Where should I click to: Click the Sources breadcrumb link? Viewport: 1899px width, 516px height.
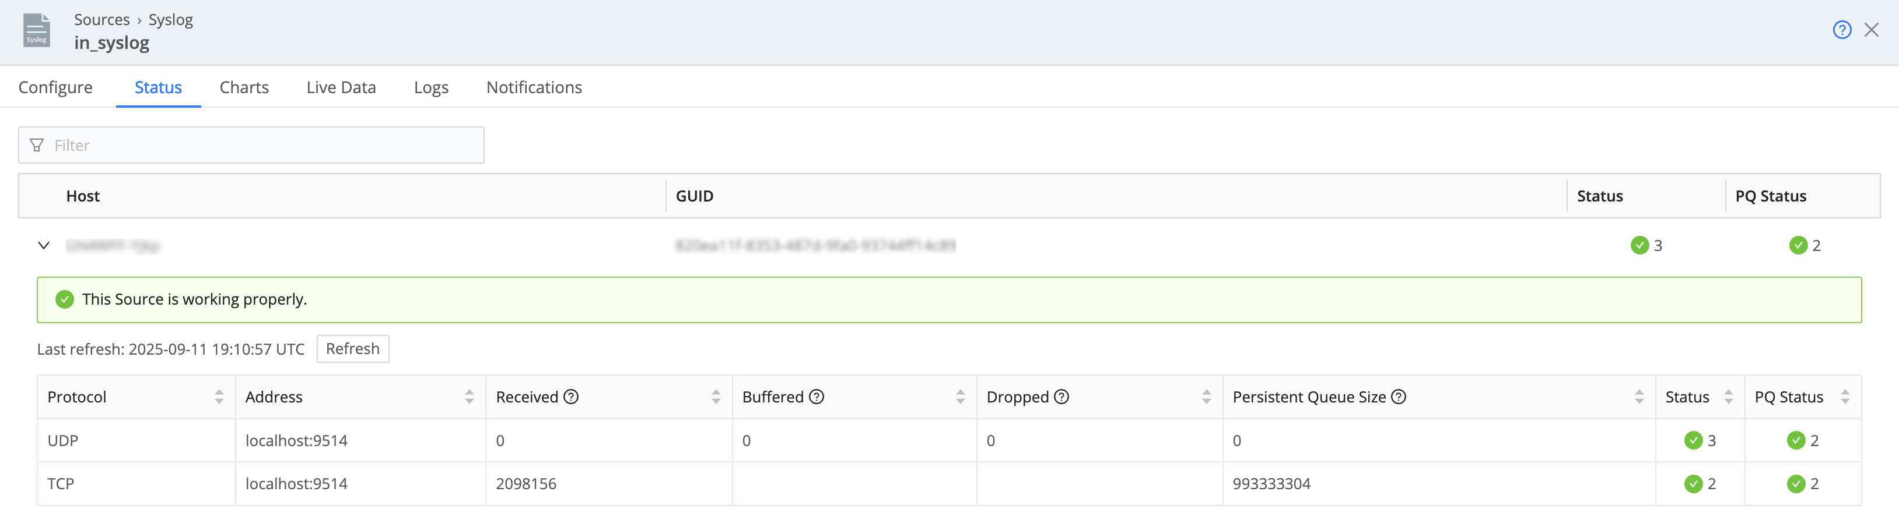click(x=101, y=19)
